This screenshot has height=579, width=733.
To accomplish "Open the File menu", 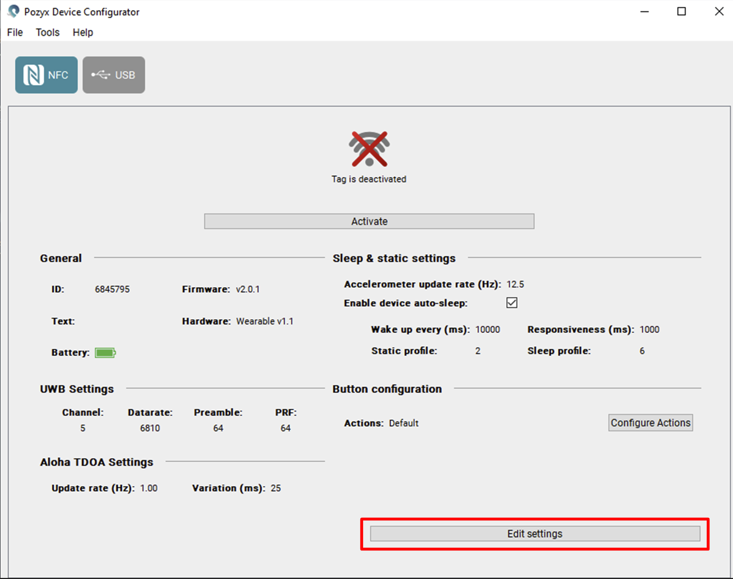I will pos(15,33).
